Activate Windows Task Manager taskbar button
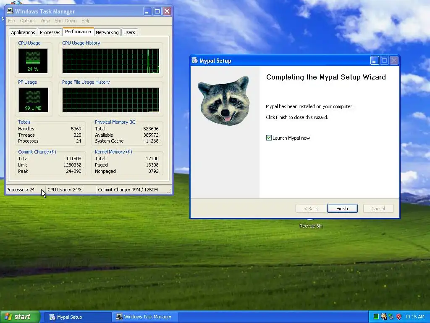 click(x=145, y=317)
